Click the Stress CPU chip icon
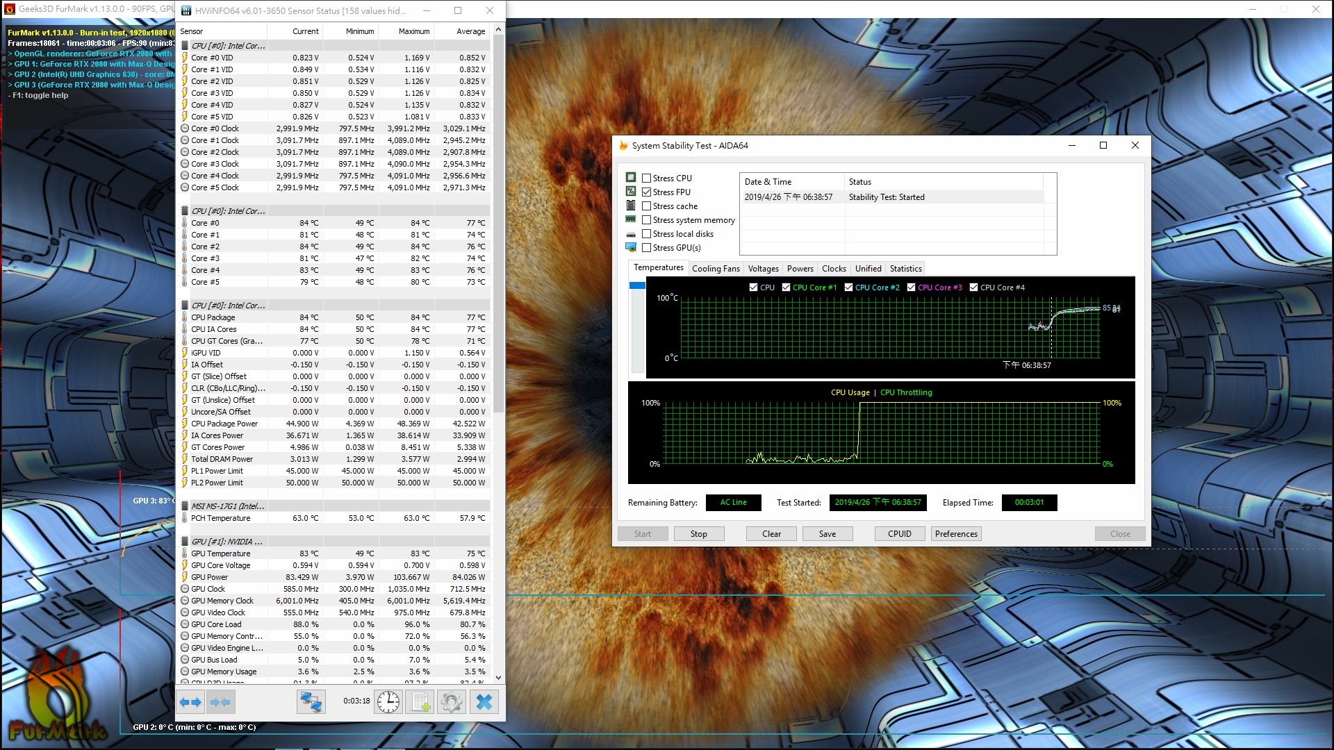The image size is (1334, 750). point(631,178)
